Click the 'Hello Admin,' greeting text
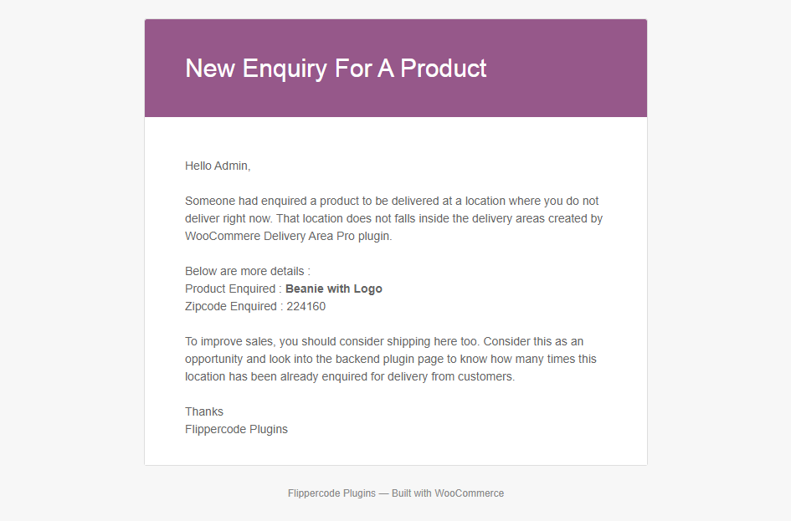Image resolution: width=791 pixels, height=521 pixels. point(218,166)
